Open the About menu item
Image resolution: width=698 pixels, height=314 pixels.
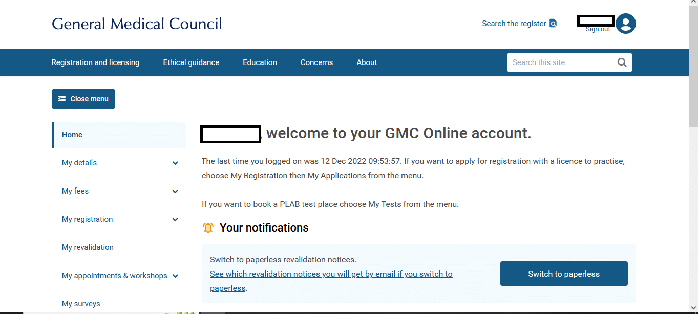tap(367, 62)
